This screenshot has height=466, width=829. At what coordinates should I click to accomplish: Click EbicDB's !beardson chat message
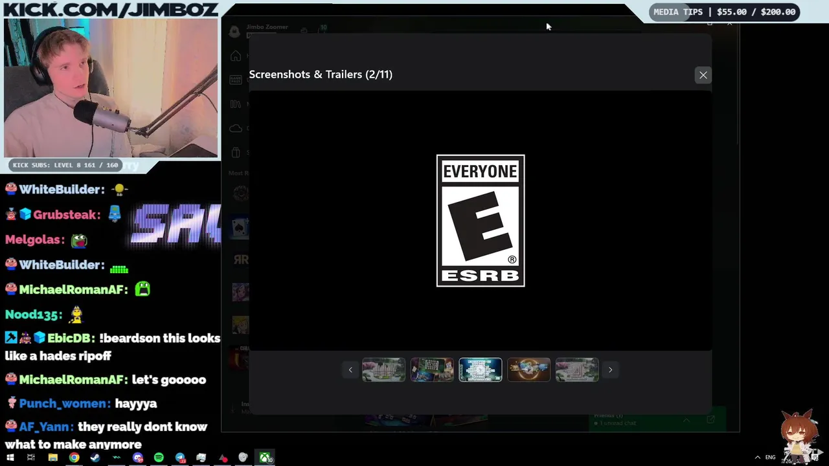pyautogui.click(x=113, y=347)
